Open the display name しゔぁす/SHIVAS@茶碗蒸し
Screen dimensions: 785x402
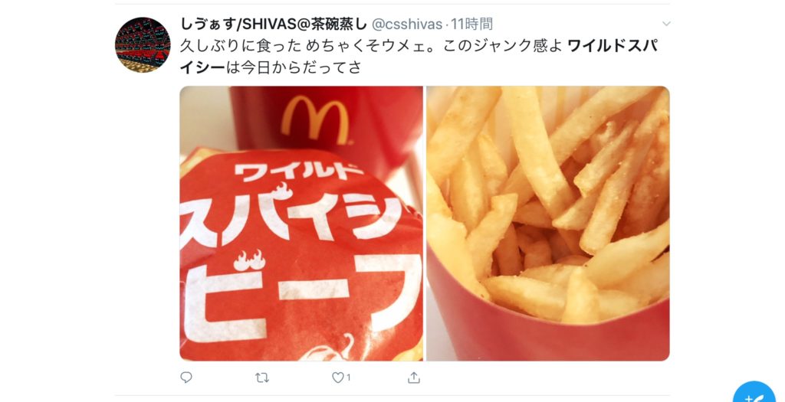coord(274,24)
